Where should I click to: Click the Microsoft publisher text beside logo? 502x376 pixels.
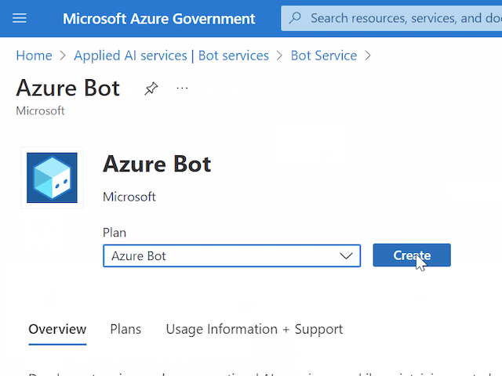coord(129,197)
